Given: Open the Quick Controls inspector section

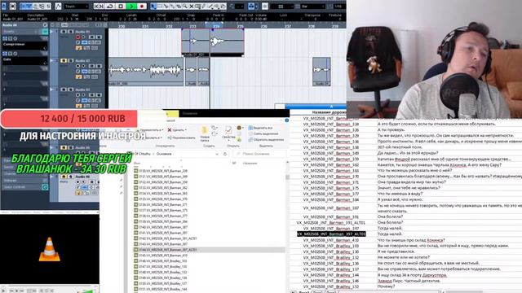Looking at the screenshot, I should 24,187.
